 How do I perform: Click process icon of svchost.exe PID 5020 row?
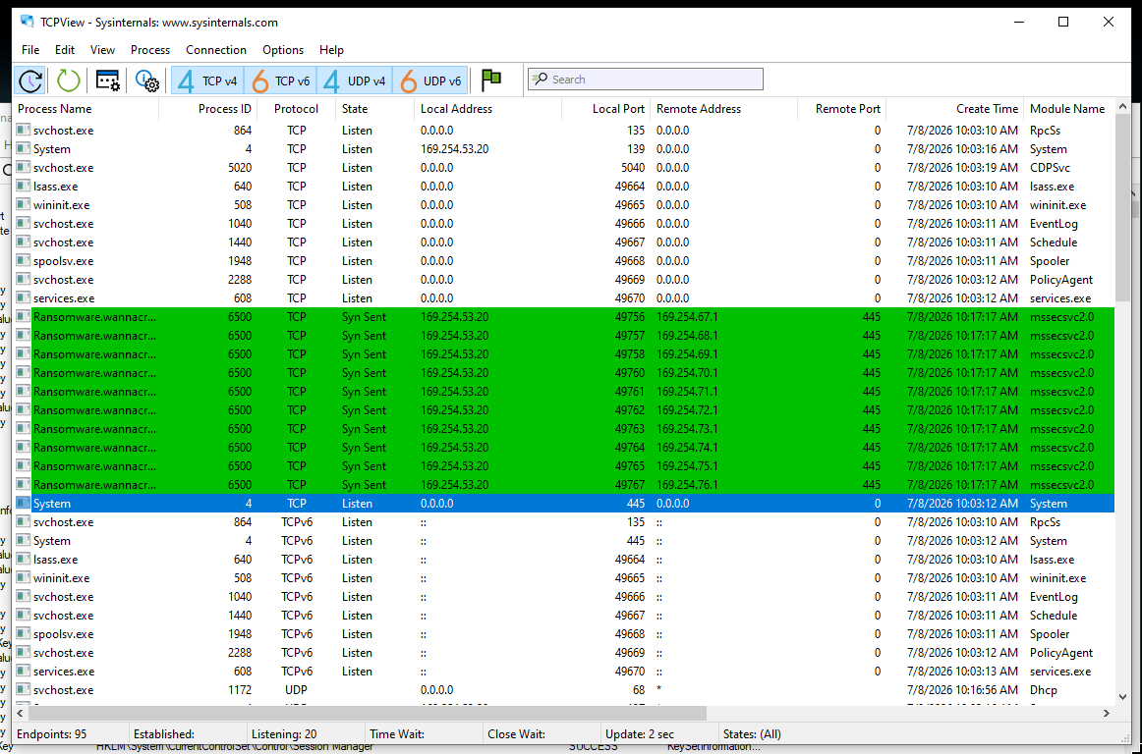tap(24, 168)
